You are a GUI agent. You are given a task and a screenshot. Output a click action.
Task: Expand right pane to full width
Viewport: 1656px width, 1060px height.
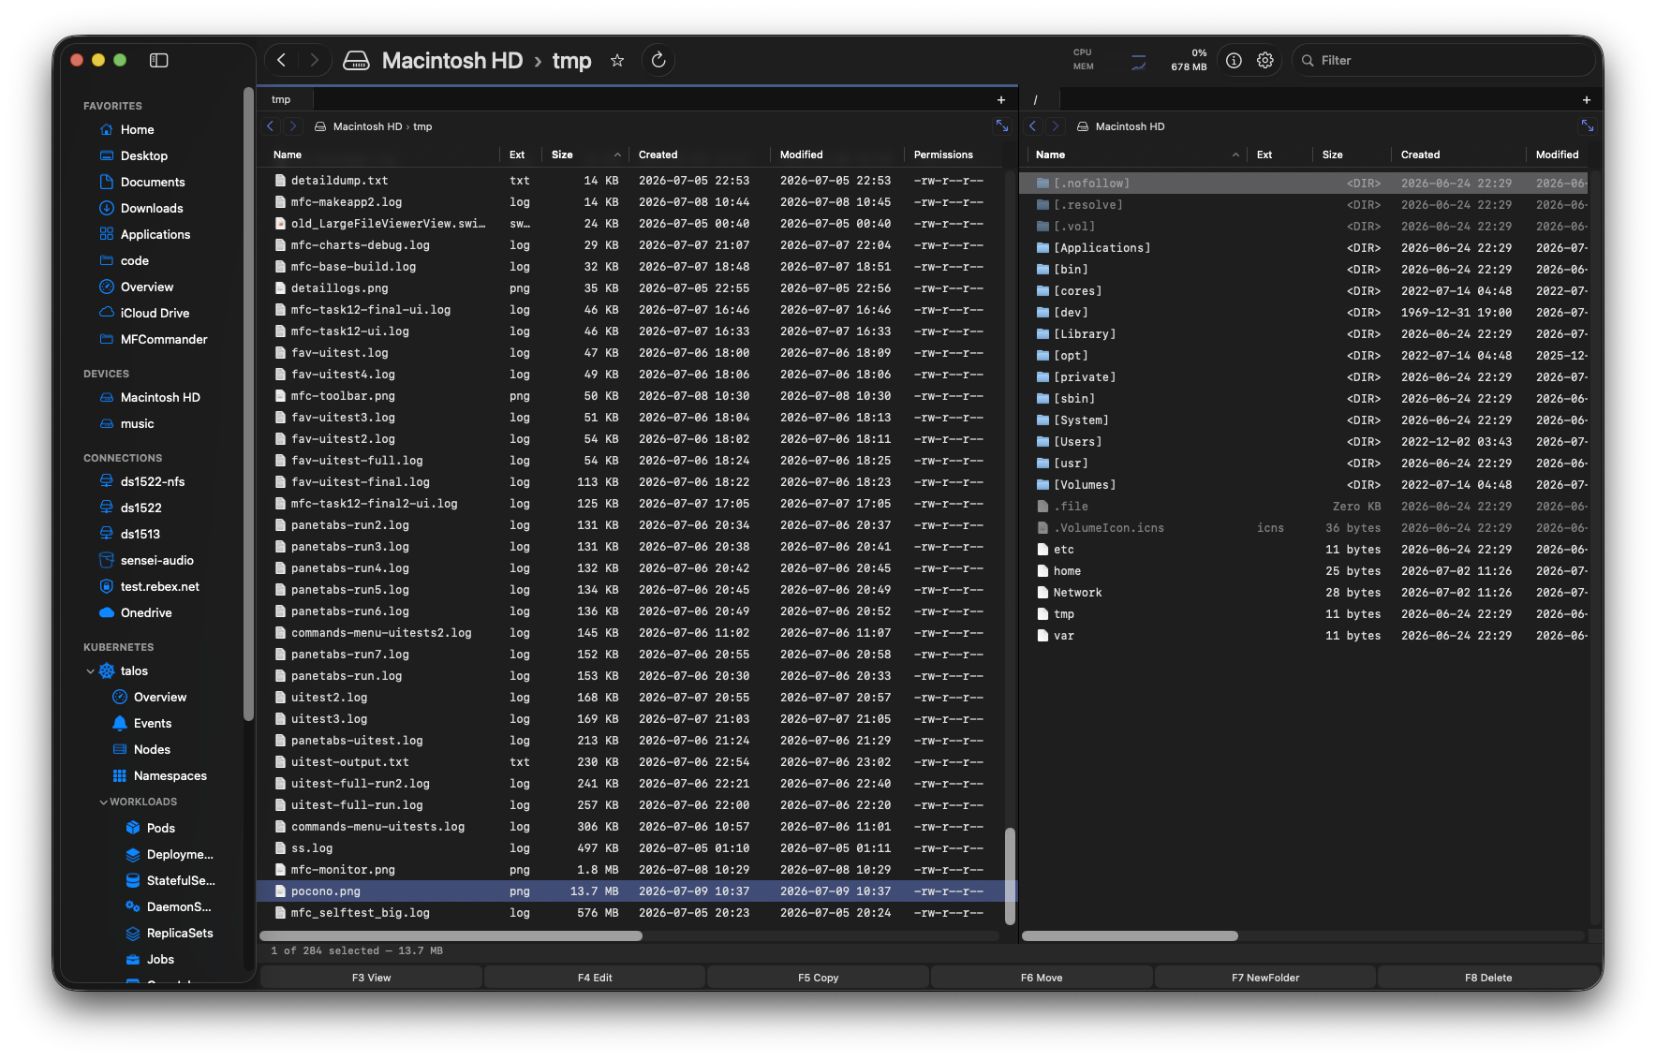tap(1588, 125)
